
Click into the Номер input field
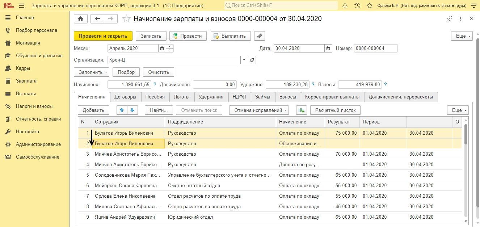[x=375, y=48]
